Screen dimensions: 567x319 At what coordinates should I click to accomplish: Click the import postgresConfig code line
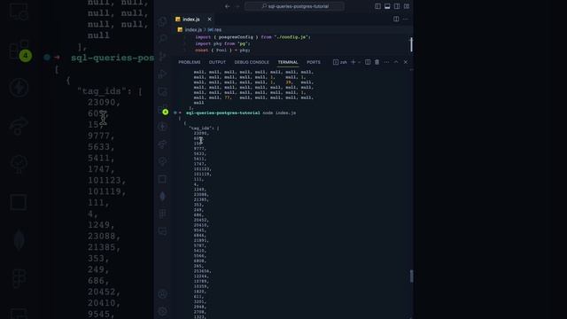click(252, 37)
